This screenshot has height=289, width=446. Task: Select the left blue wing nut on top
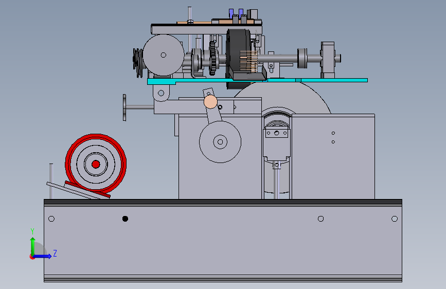[x=231, y=13]
